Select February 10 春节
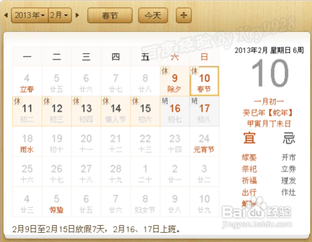 204,81
